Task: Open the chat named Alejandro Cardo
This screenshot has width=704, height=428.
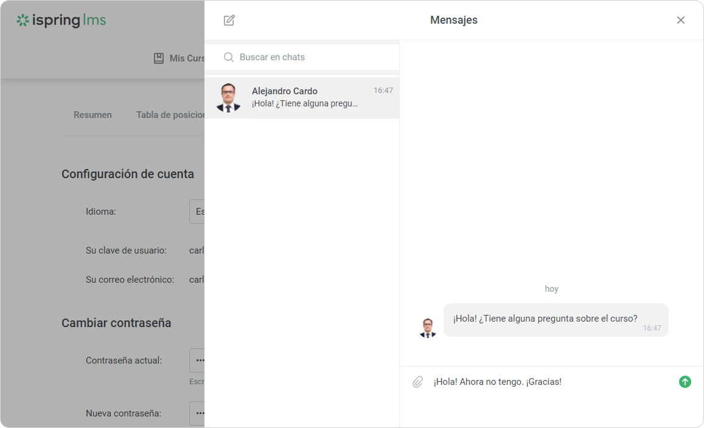Action: [x=304, y=97]
